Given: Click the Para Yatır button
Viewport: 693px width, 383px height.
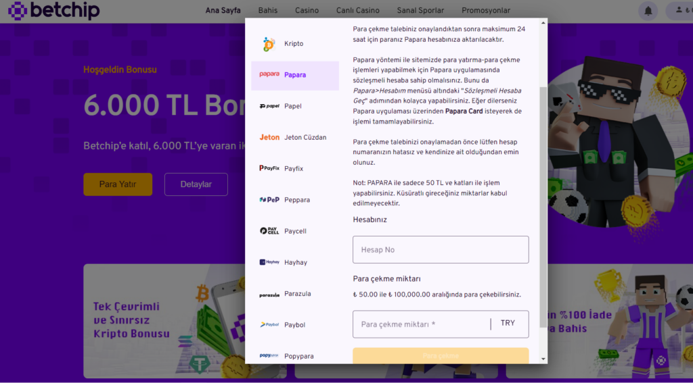Looking at the screenshot, I should [118, 184].
